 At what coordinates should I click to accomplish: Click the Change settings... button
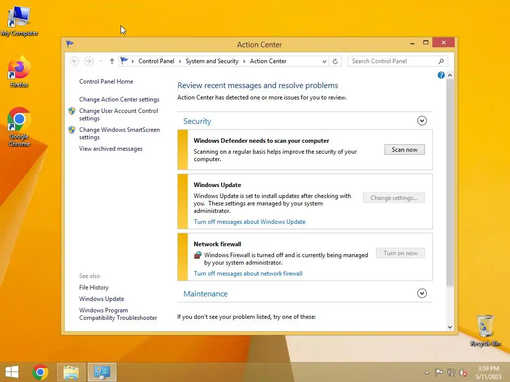click(x=393, y=198)
